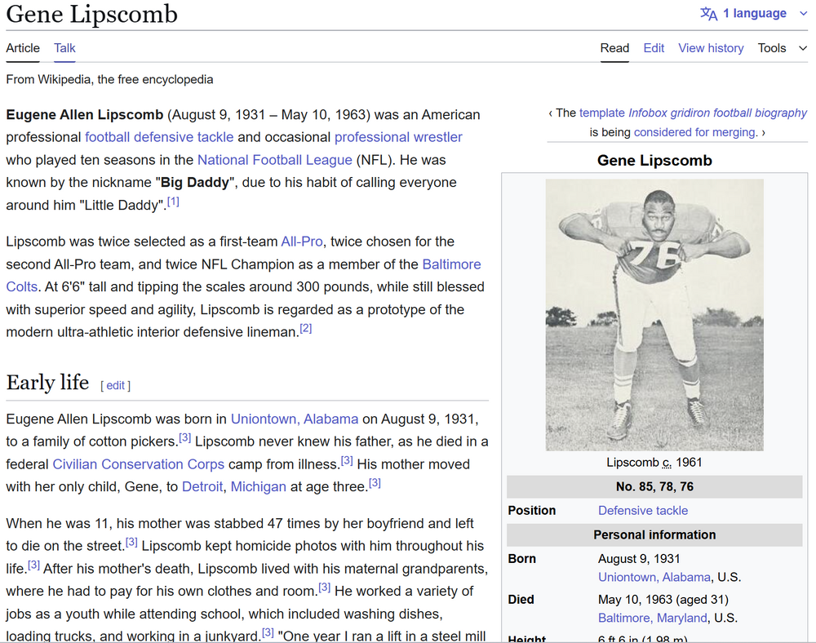Open Baltimore, Maryland link in infobox
The width and height of the screenshot is (816, 643).
(652, 618)
